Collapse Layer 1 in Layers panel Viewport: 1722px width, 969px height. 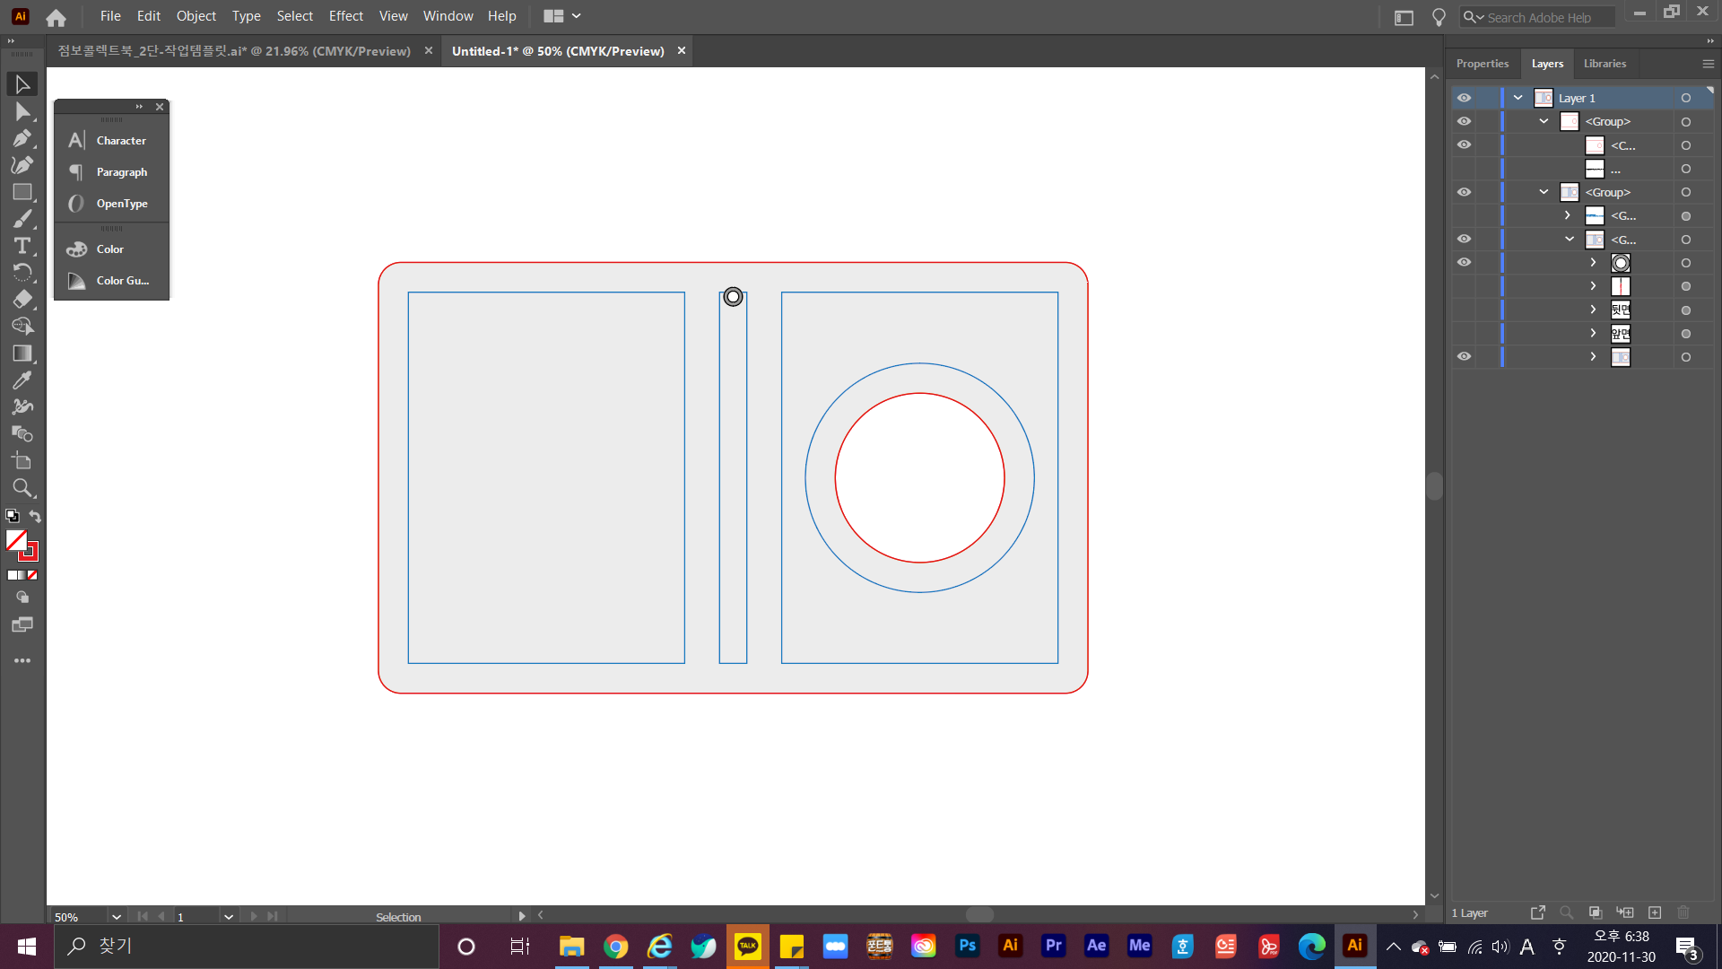coord(1518,98)
